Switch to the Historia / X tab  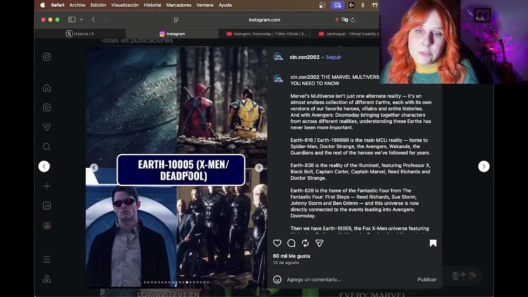tap(80, 34)
